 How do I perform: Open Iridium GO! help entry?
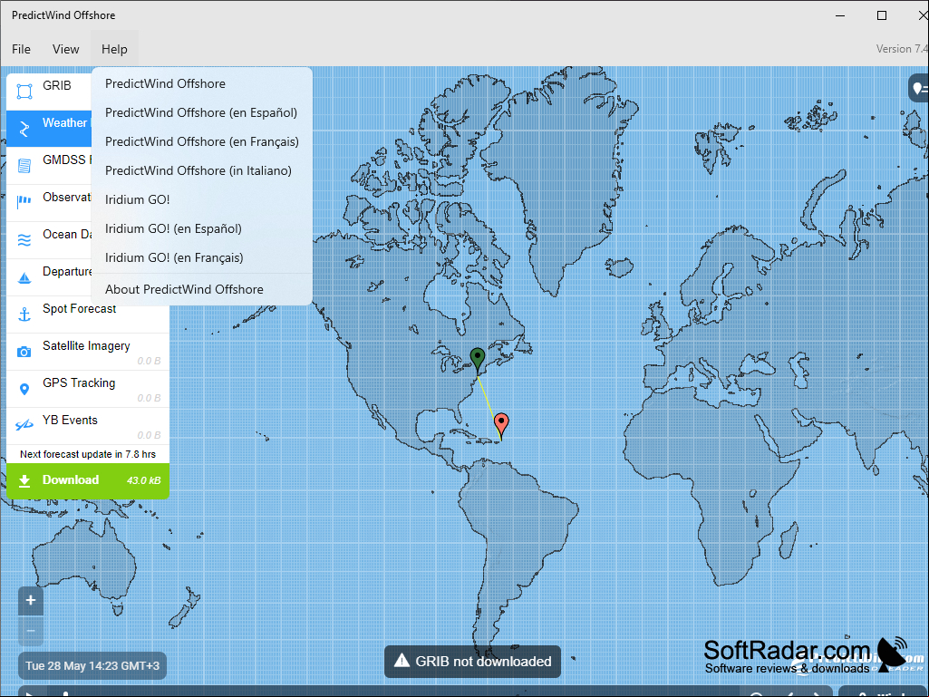tap(202, 199)
